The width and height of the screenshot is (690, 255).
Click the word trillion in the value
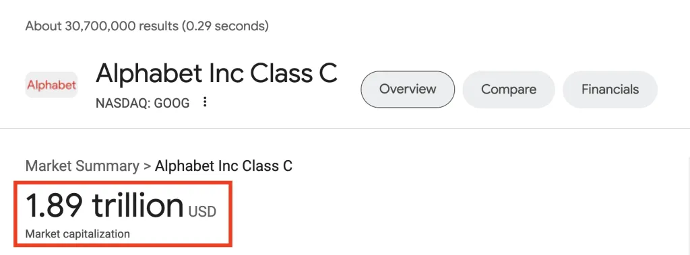tap(137, 205)
